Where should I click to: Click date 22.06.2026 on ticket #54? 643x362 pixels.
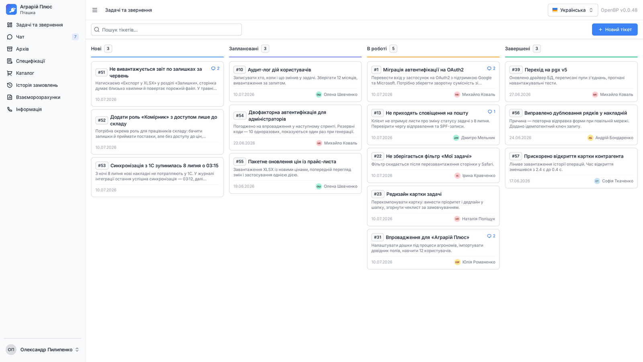[x=244, y=143]
